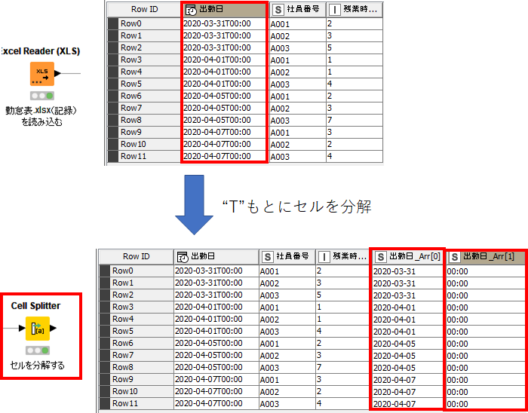This screenshot has width=528, height=413.
Task: Click the lower table's Row0 Arr[1] cell 00:00
Action: 486,271
